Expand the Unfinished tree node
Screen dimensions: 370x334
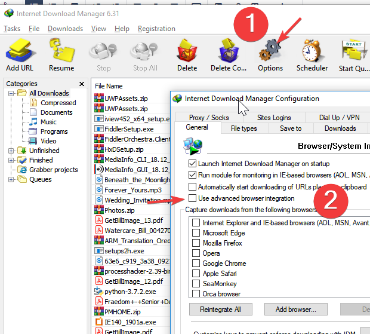coord(11,151)
